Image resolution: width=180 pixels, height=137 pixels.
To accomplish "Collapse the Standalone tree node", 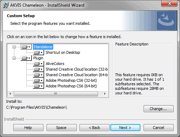I will coord(14,47).
